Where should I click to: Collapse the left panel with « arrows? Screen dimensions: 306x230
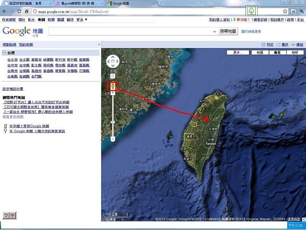99,45
